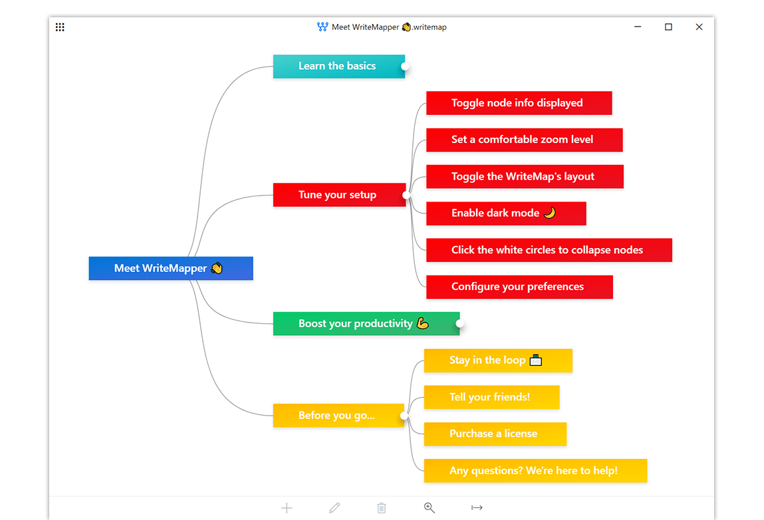
Task: Click the delete trash icon
Action: tap(382, 508)
